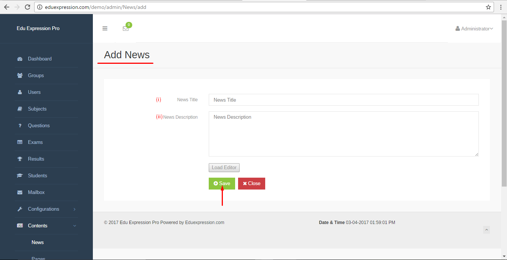Image resolution: width=507 pixels, height=260 pixels.
Task: Open Students in the sidebar
Action: click(38, 176)
